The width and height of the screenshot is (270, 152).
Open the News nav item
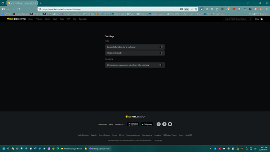coord(62,19)
